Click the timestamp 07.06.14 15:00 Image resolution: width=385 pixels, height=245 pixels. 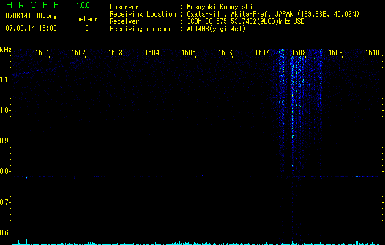click(31, 28)
